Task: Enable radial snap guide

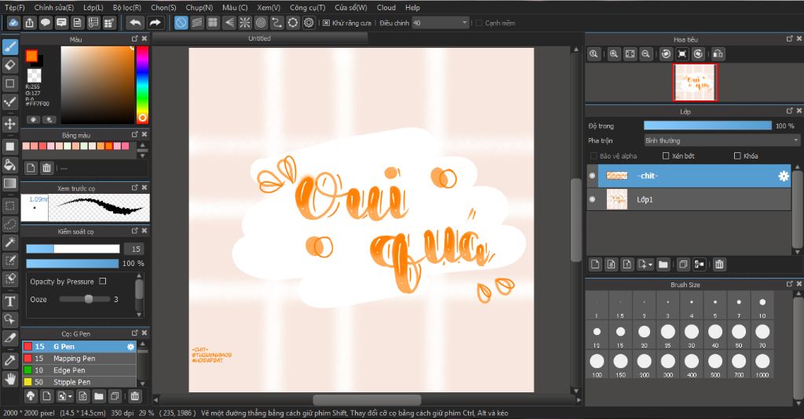Action: pos(245,23)
